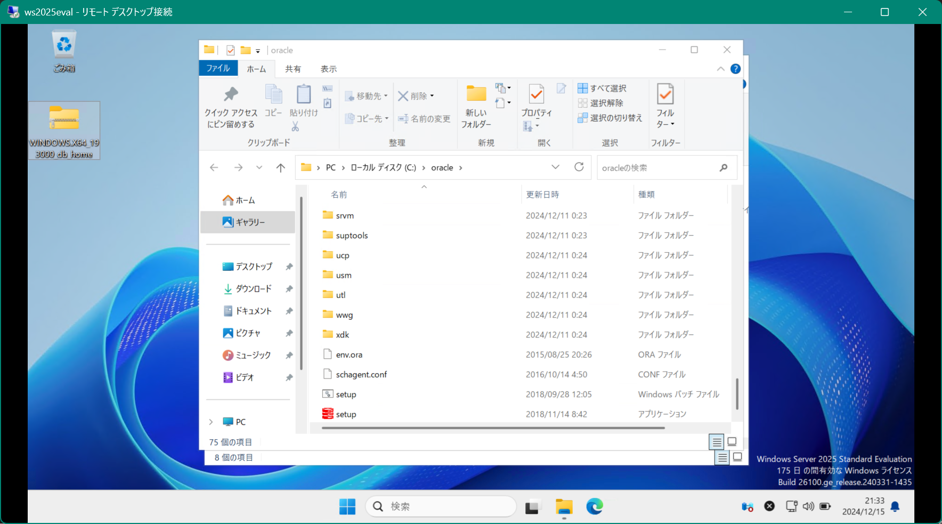Switch to the 表示 (View) tab
942x524 pixels.
tap(328, 68)
